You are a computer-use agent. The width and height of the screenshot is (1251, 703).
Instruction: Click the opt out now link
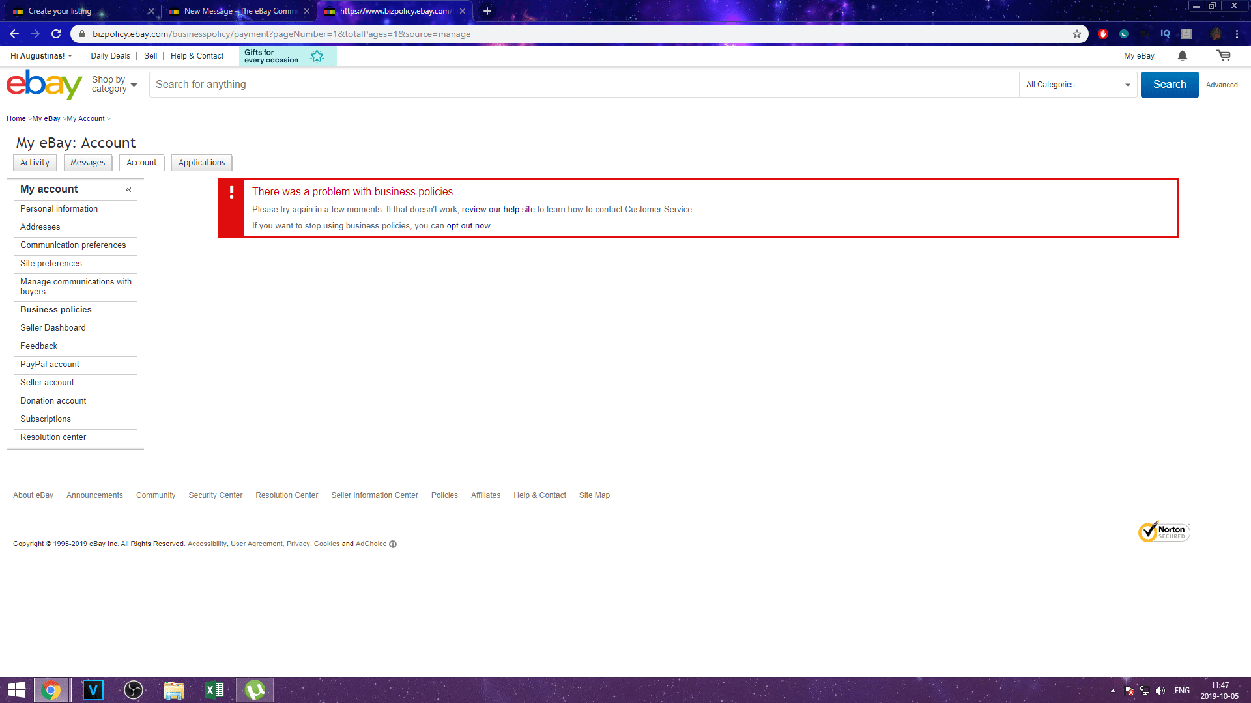(468, 225)
